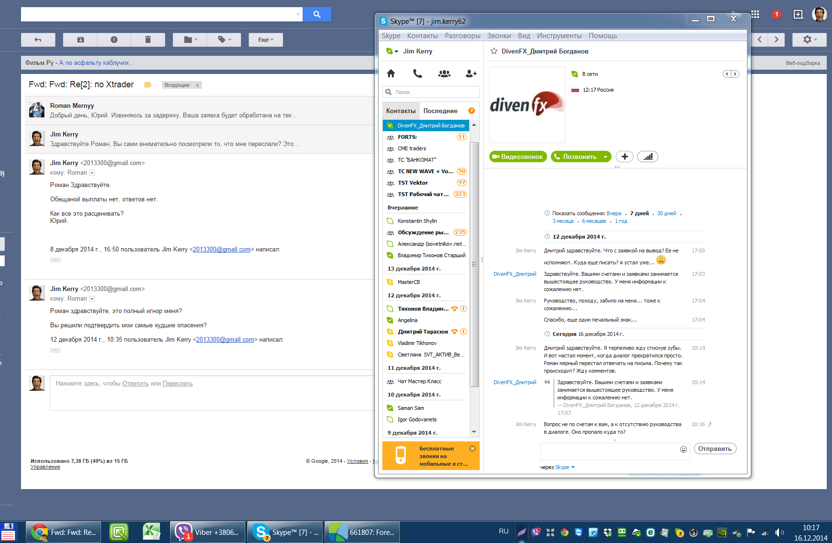Click volume icon in system tray
This screenshot has height=543, width=832.
point(779,533)
